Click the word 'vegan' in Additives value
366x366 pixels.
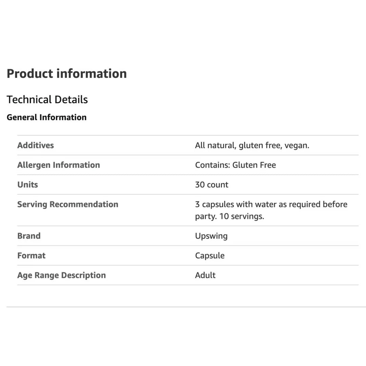pyautogui.click(x=296, y=145)
